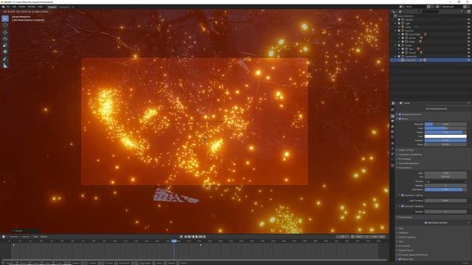Open the outliner filter options

(x=462, y=12)
